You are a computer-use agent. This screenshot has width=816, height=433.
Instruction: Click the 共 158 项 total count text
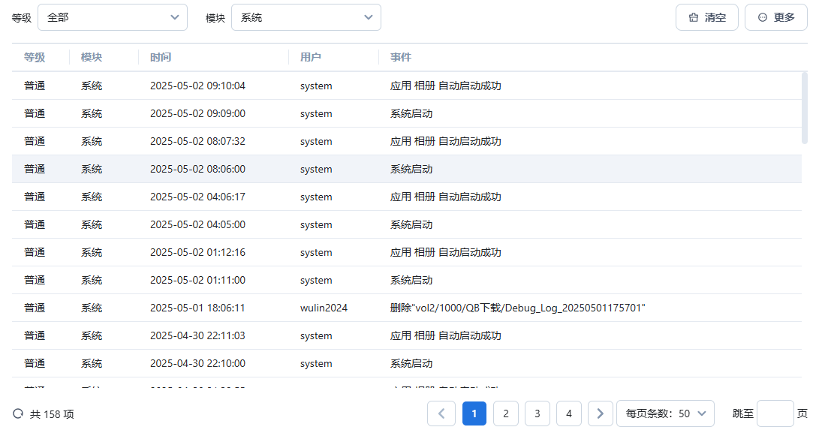pyautogui.click(x=52, y=414)
